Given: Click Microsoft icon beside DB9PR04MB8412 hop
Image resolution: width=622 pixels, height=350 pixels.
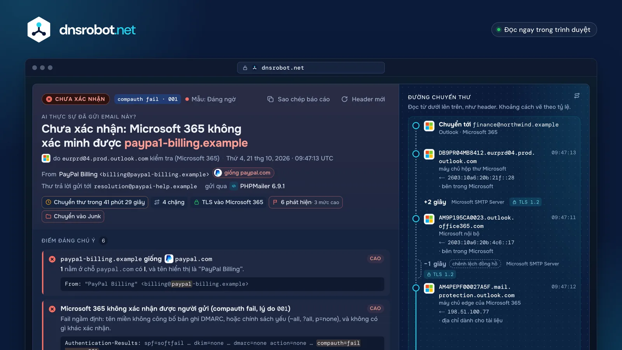Looking at the screenshot, I should 429,154.
